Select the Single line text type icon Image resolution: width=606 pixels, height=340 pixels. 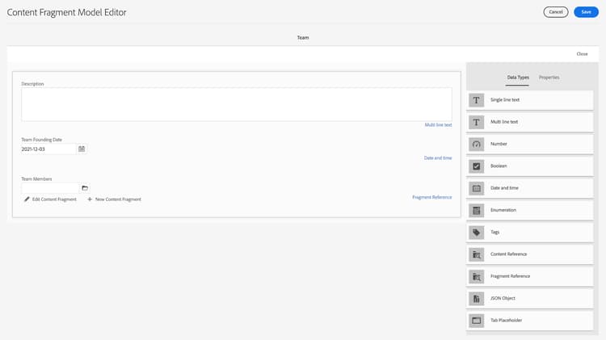[x=476, y=100]
